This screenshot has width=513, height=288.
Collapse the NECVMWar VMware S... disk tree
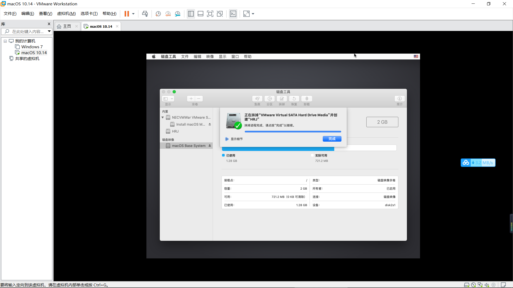[x=162, y=117]
